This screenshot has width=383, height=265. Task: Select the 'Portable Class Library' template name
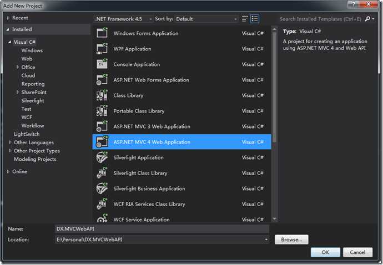point(139,111)
